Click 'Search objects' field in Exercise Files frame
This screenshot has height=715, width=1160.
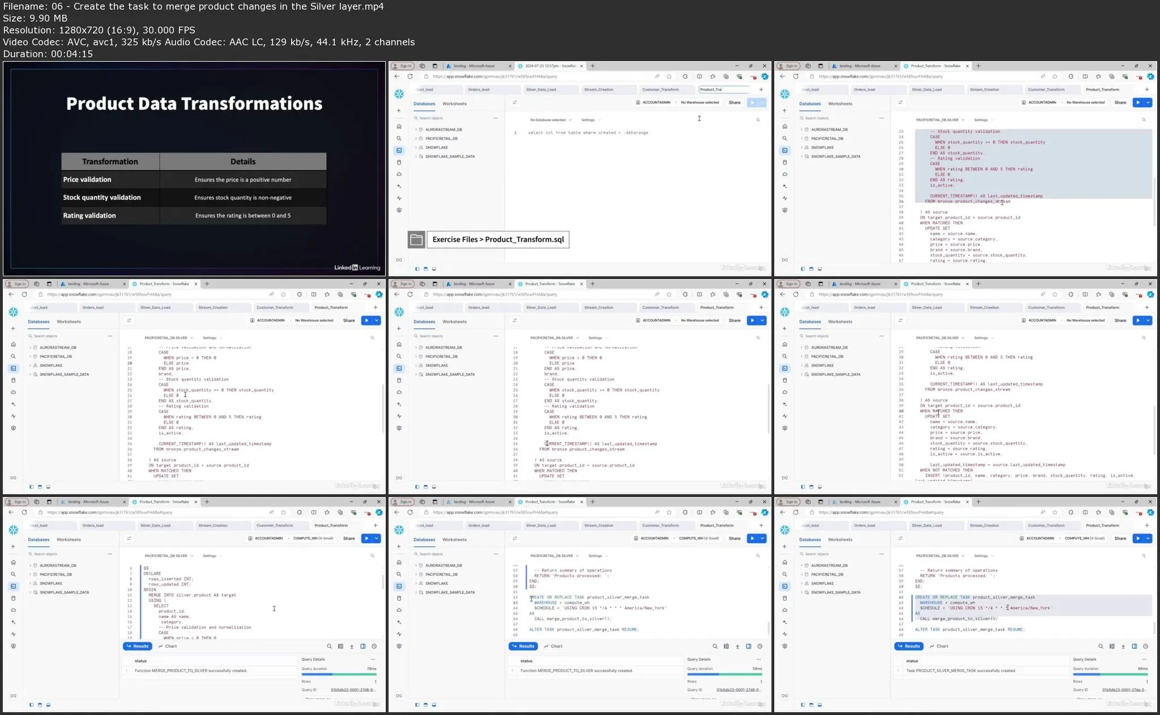(x=452, y=118)
